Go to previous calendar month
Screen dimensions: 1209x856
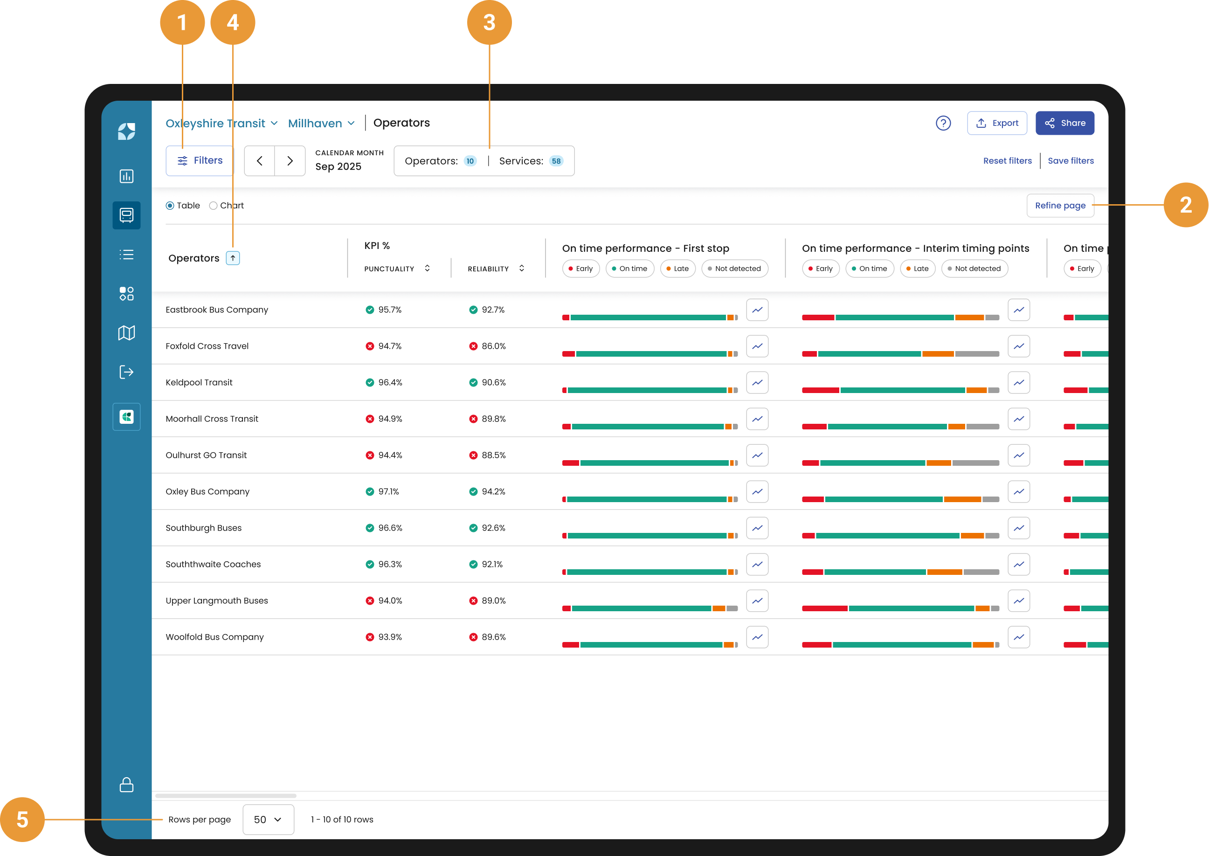[x=259, y=161]
